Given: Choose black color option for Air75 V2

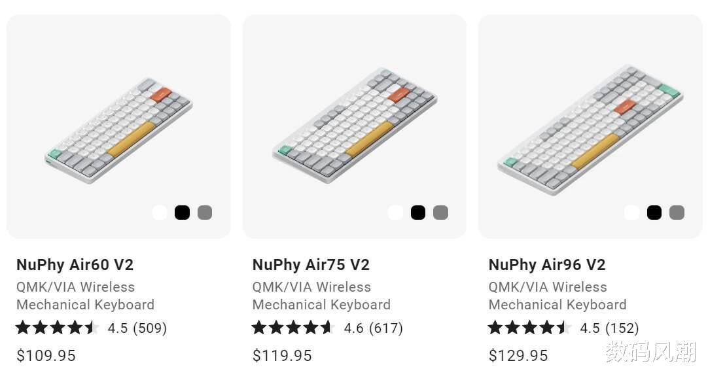Looking at the screenshot, I should click(x=418, y=213).
